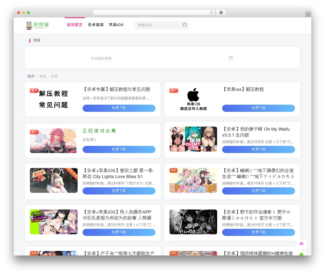
Task: Click the 排序 label
Action: pyautogui.click(x=31, y=76)
